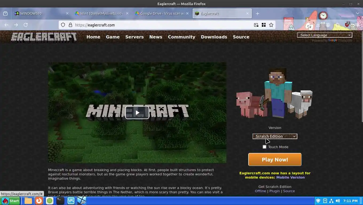Click the Plugin link
Viewport: 363px width, 205px height.
click(x=275, y=191)
